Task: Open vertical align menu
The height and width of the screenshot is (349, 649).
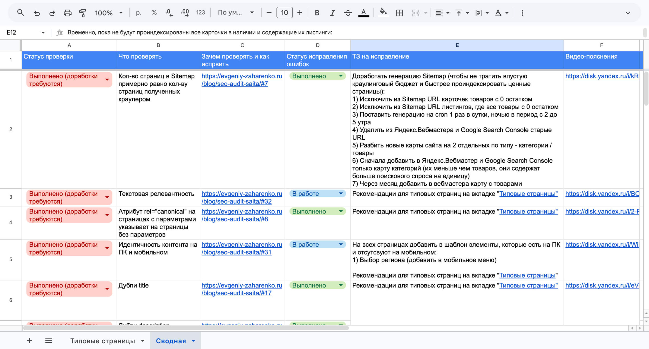Action: 462,13
